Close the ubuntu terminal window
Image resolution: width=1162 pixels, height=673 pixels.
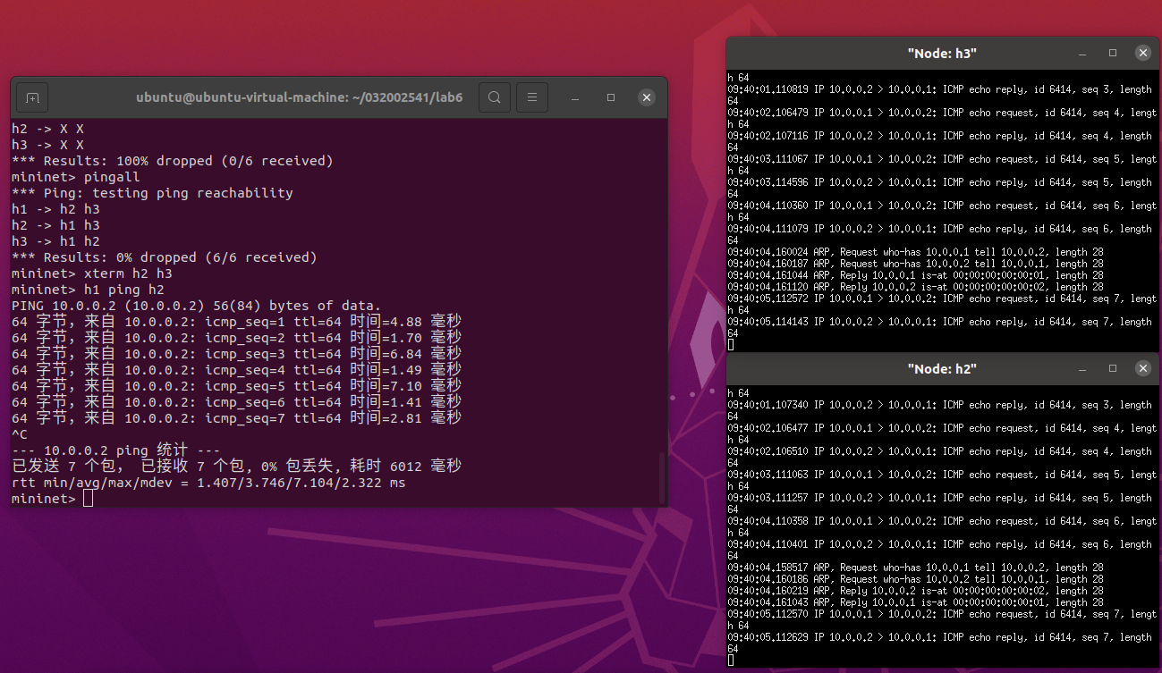click(x=647, y=97)
